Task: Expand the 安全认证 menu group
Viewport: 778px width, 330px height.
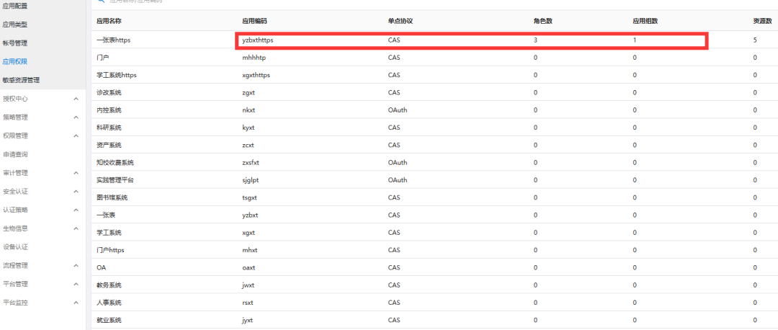Action: (76, 192)
